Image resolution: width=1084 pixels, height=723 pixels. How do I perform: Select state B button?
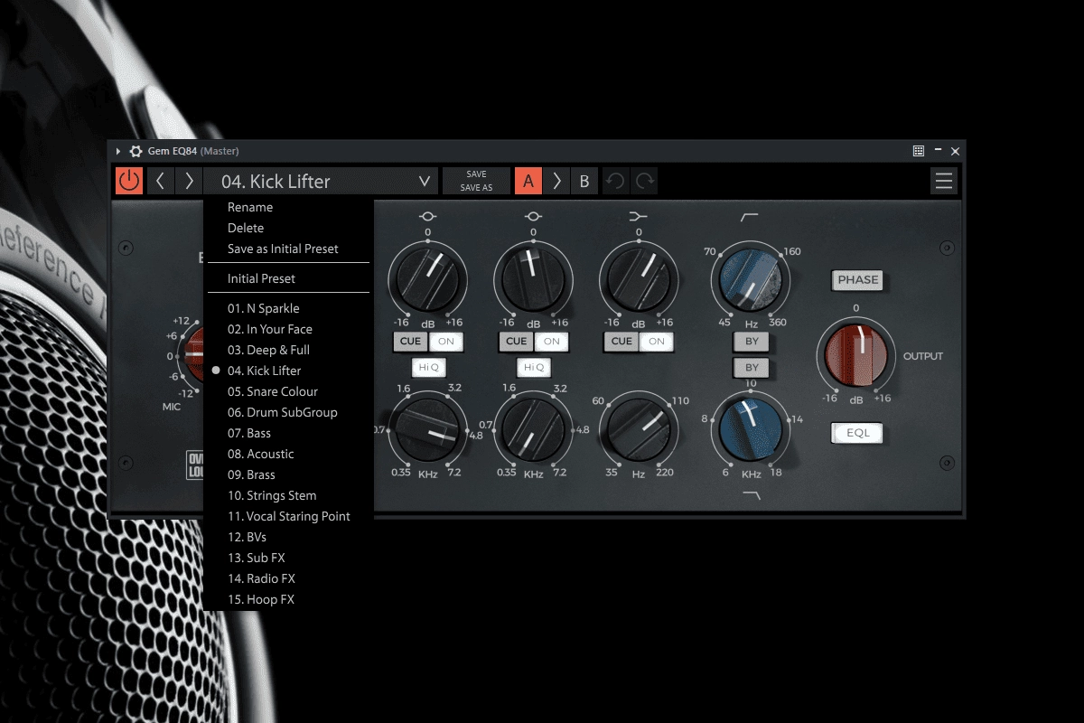click(x=584, y=181)
